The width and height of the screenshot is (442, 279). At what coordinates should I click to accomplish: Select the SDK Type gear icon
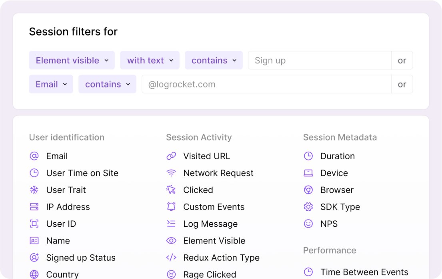click(x=308, y=207)
